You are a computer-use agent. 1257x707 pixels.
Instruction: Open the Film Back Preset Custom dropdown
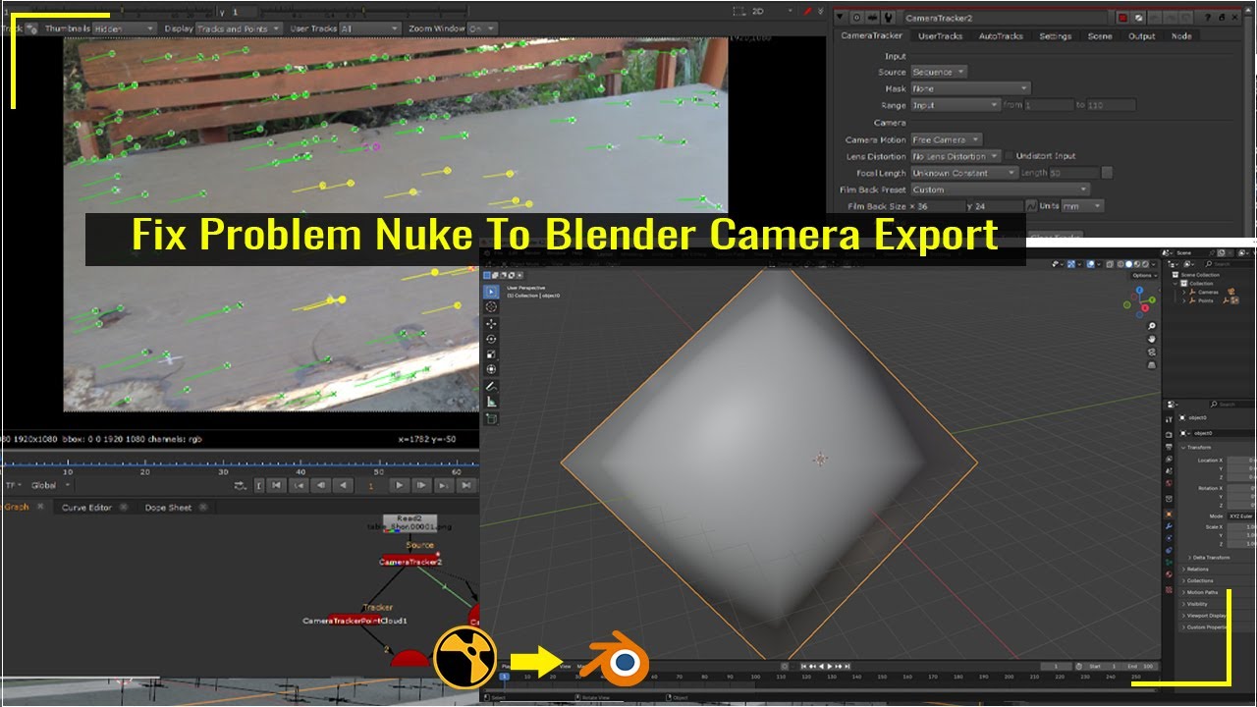[1001, 190]
